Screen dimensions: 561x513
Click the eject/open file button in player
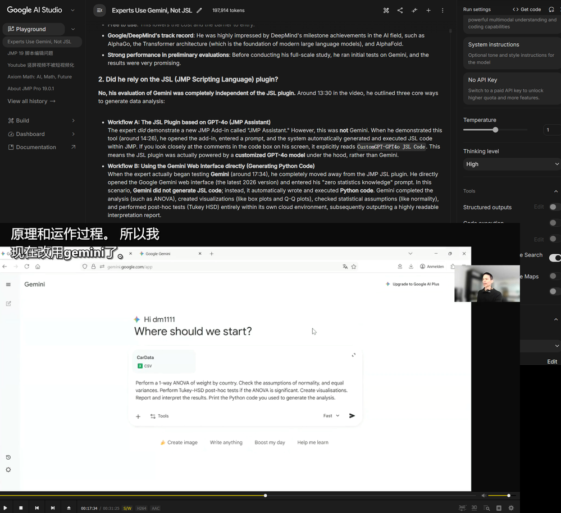pos(69,507)
